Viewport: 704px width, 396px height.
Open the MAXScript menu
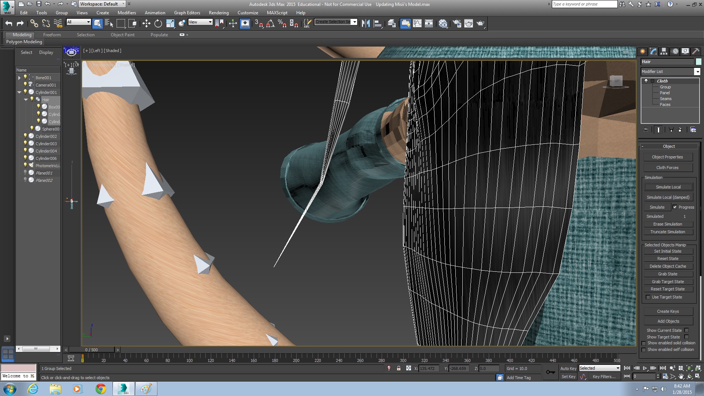click(277, 13)
